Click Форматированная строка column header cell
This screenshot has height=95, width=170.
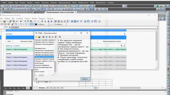112,41
